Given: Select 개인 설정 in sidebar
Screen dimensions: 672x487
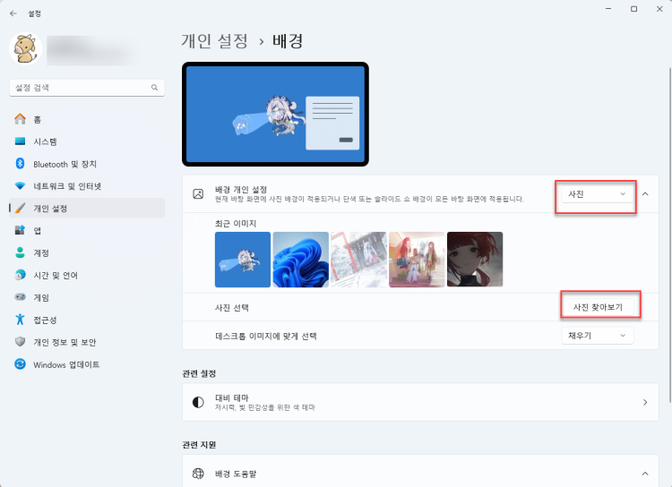Looking at the screenshot, I should tap(87, 209).
